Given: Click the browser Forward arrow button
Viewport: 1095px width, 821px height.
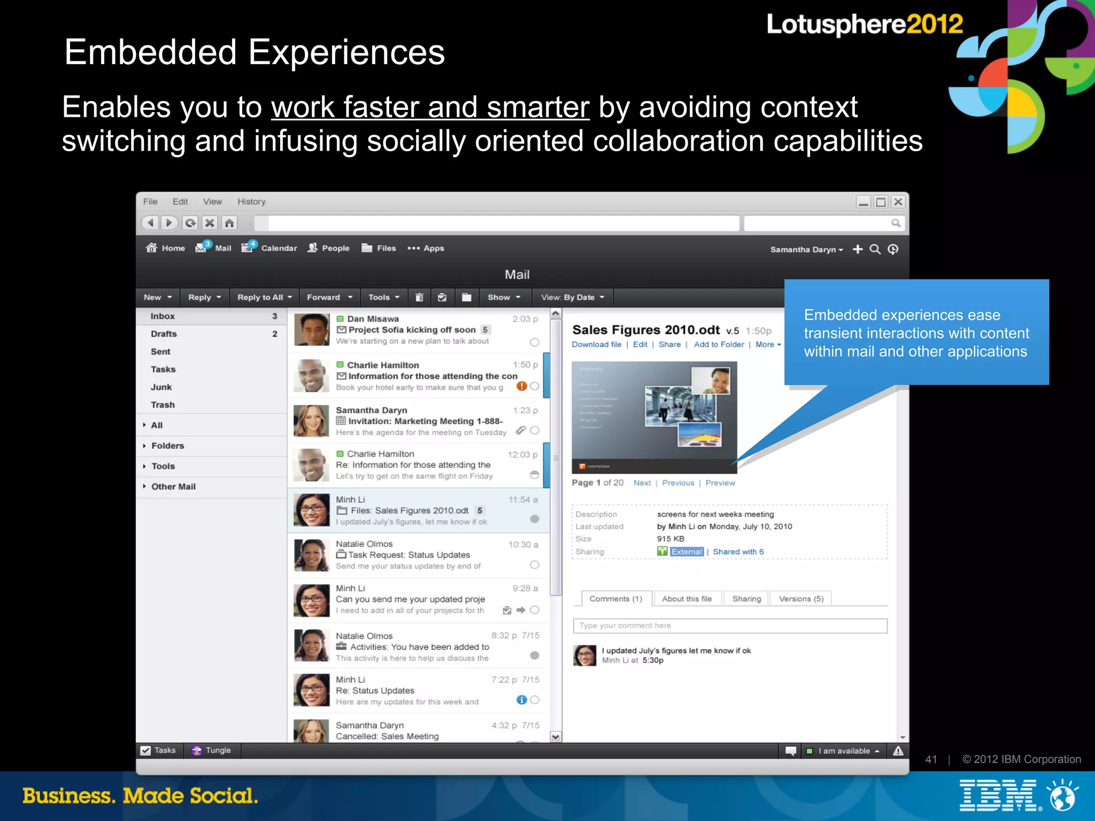Looking at the screenshot, I should tap(169, 223).
